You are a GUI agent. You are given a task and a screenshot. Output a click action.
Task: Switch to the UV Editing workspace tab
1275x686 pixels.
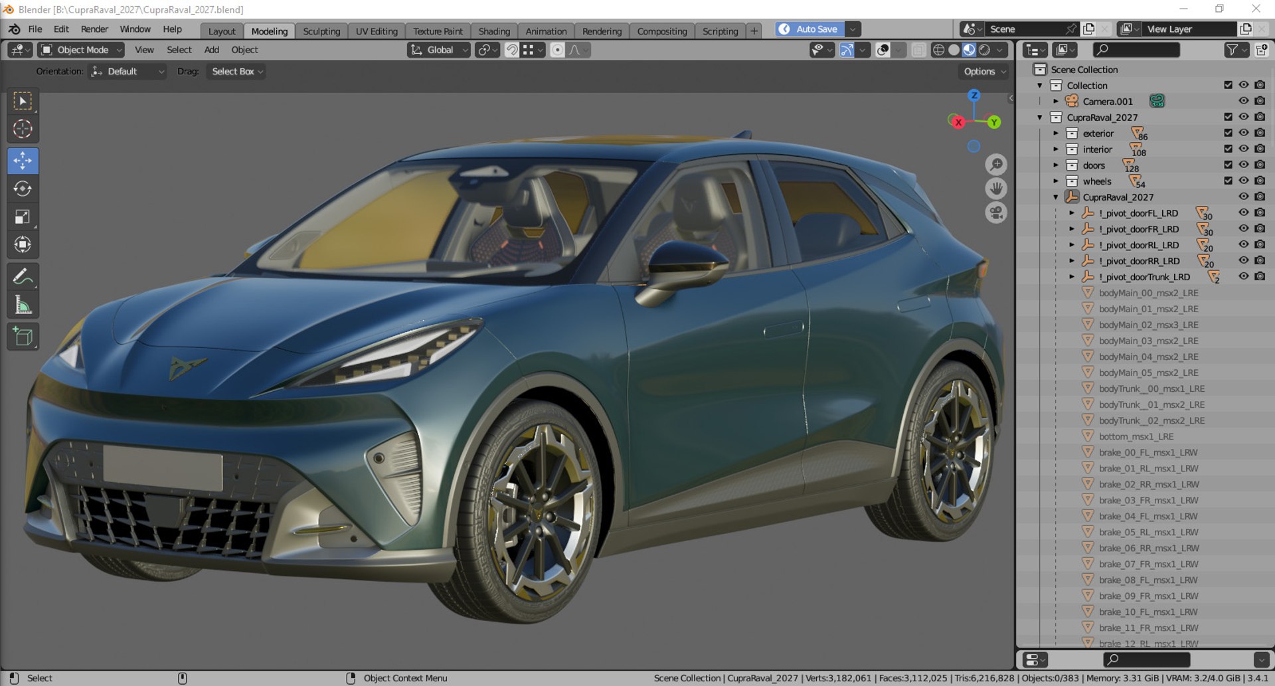coord(377,31)
